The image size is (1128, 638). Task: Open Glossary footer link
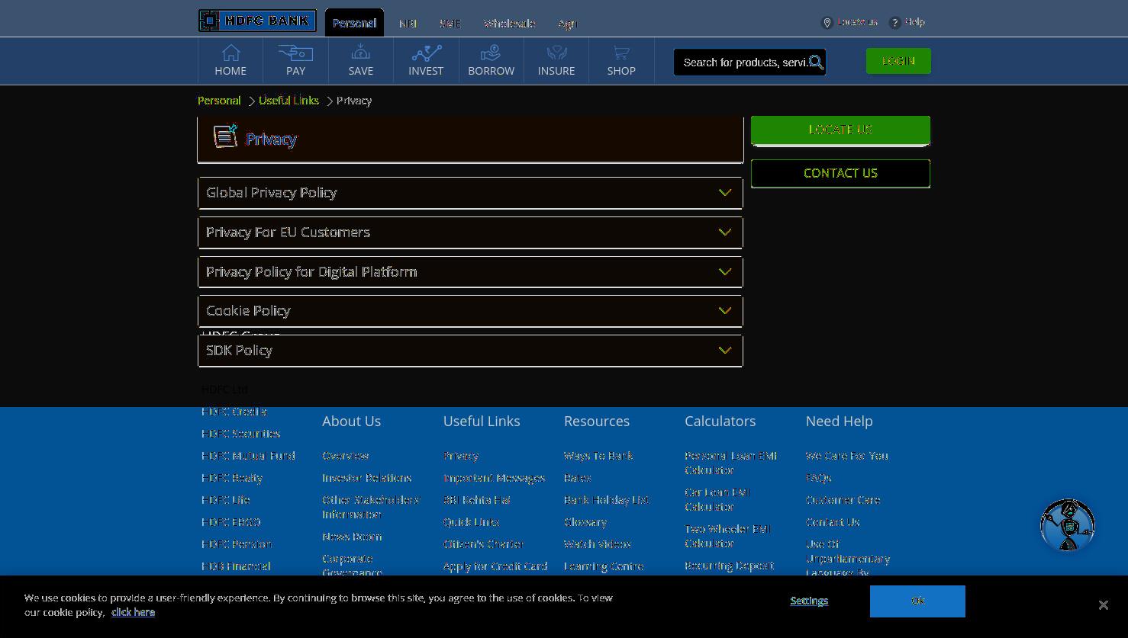click(x=585, y=522)
